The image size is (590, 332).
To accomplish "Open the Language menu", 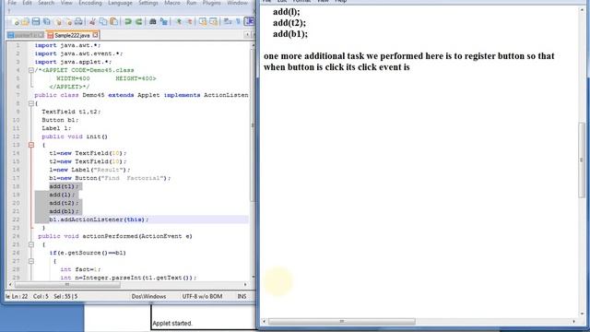I will pyautogui.click(x=120, y=3).
